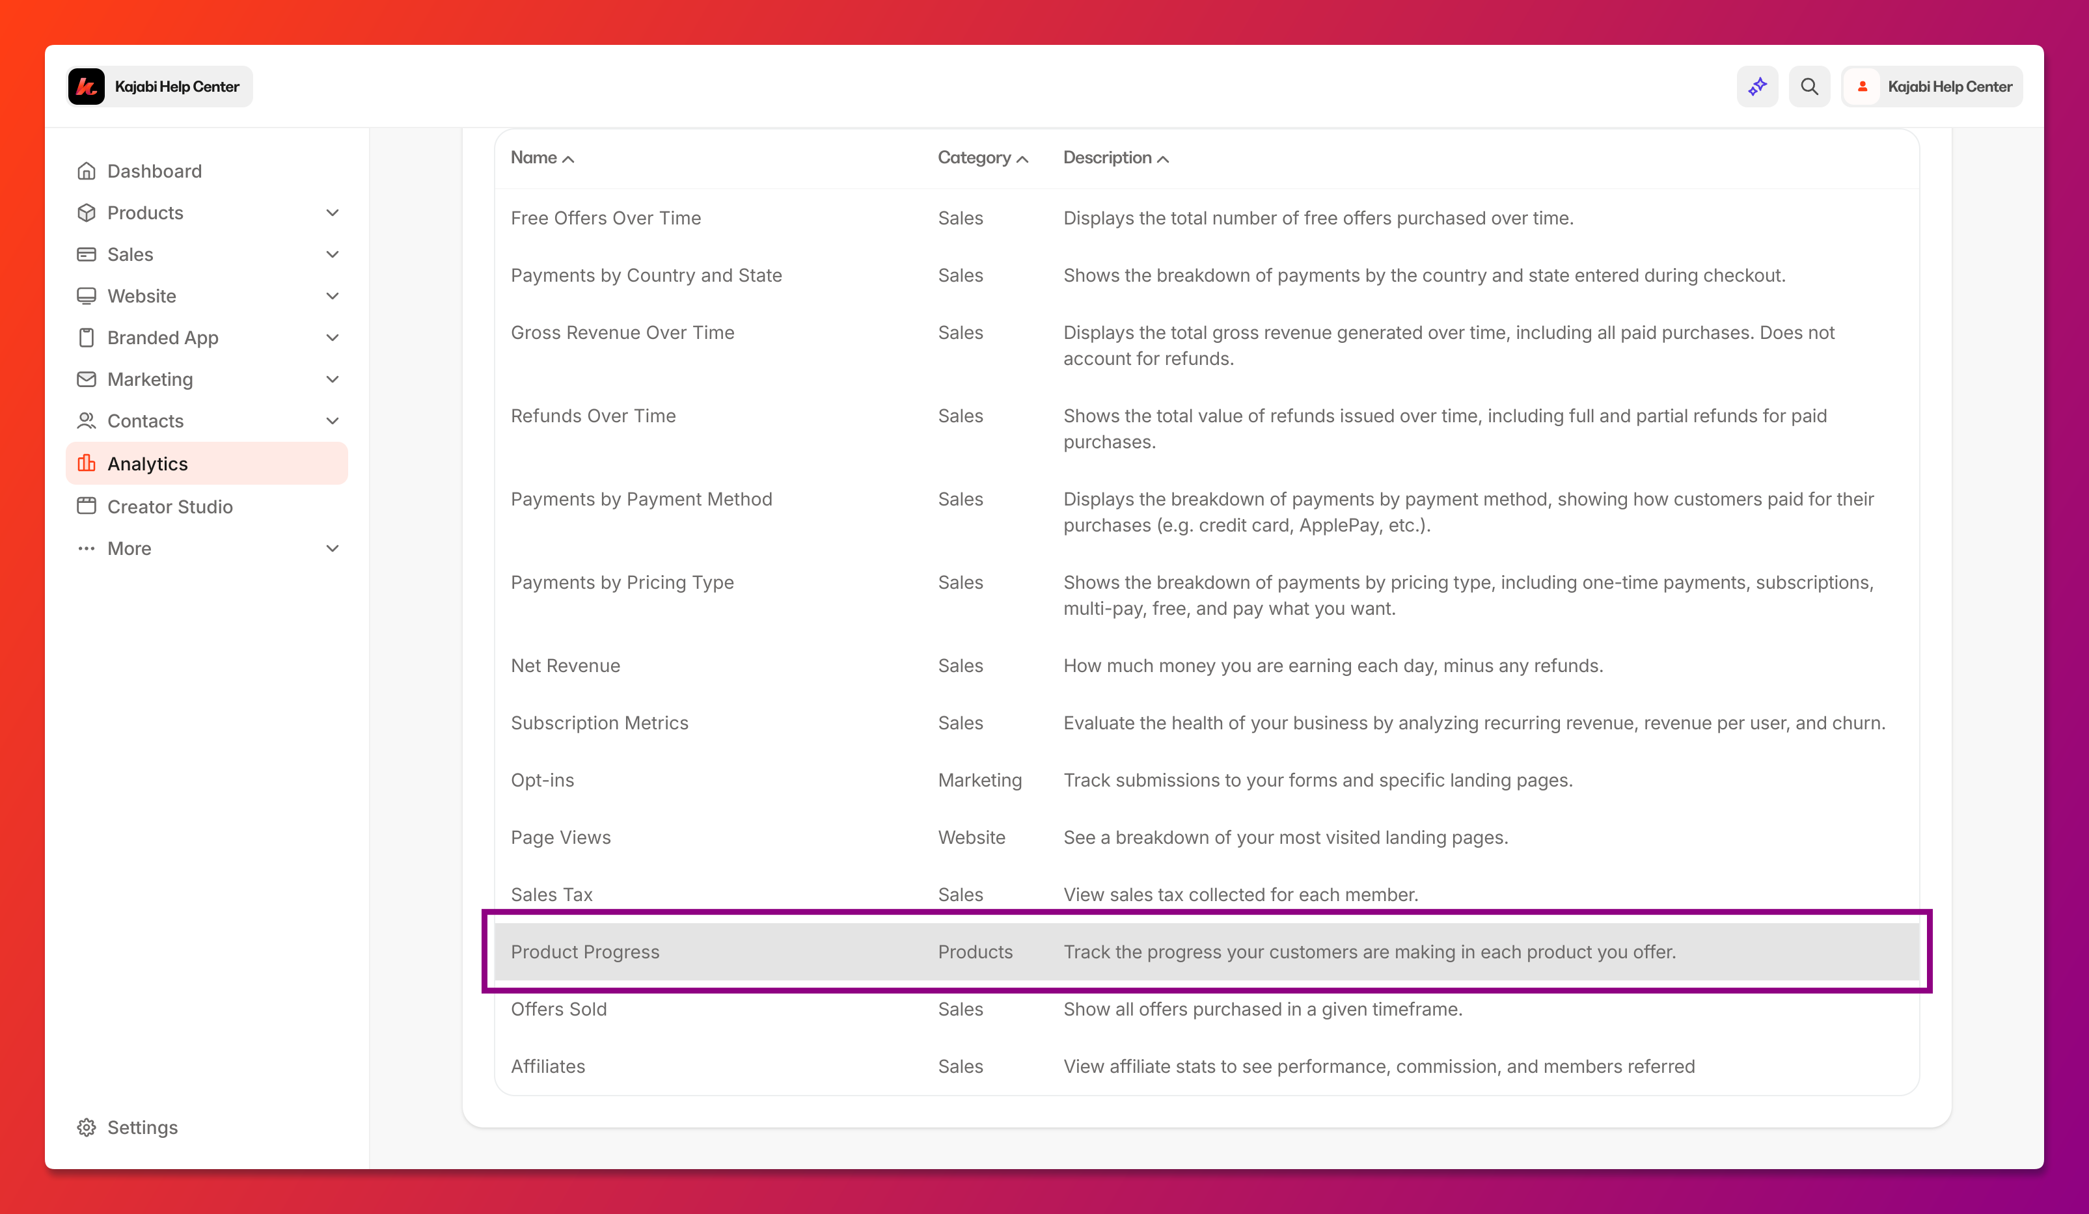
Task: Expand the More section chevron
Action: (x=333, y=548)
